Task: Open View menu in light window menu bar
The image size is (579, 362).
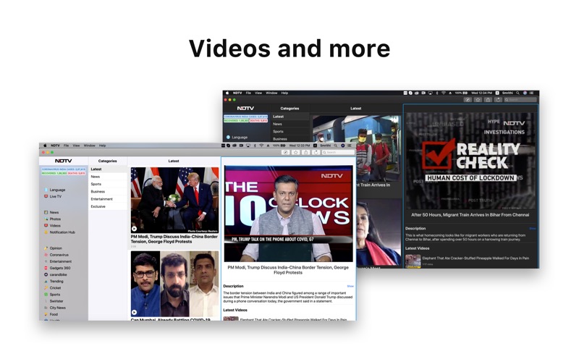Action: point(76,146)
